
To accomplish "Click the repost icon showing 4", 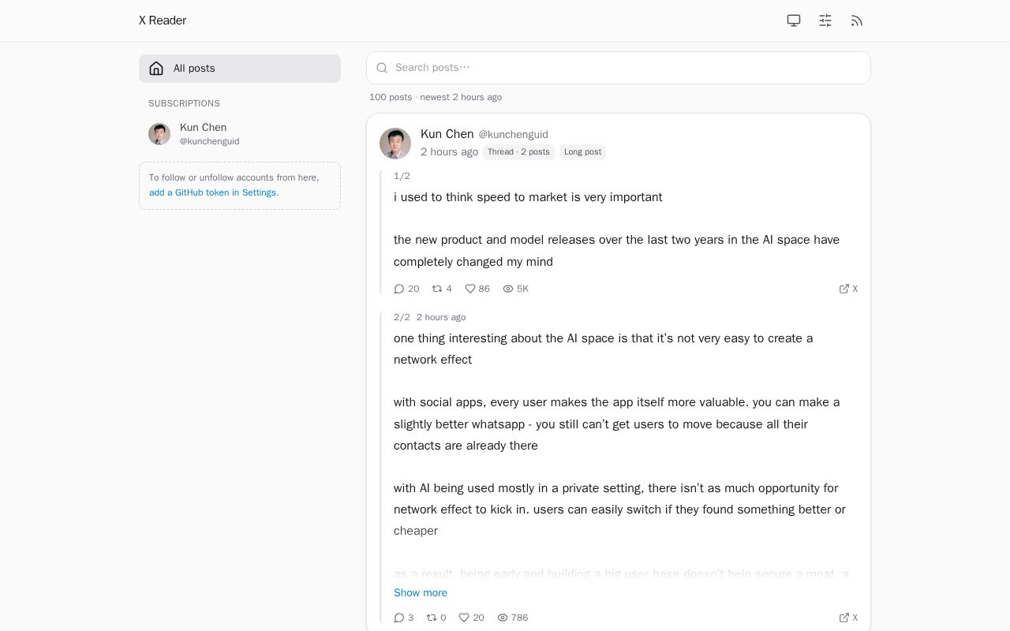I will click(x=437, y=289).
